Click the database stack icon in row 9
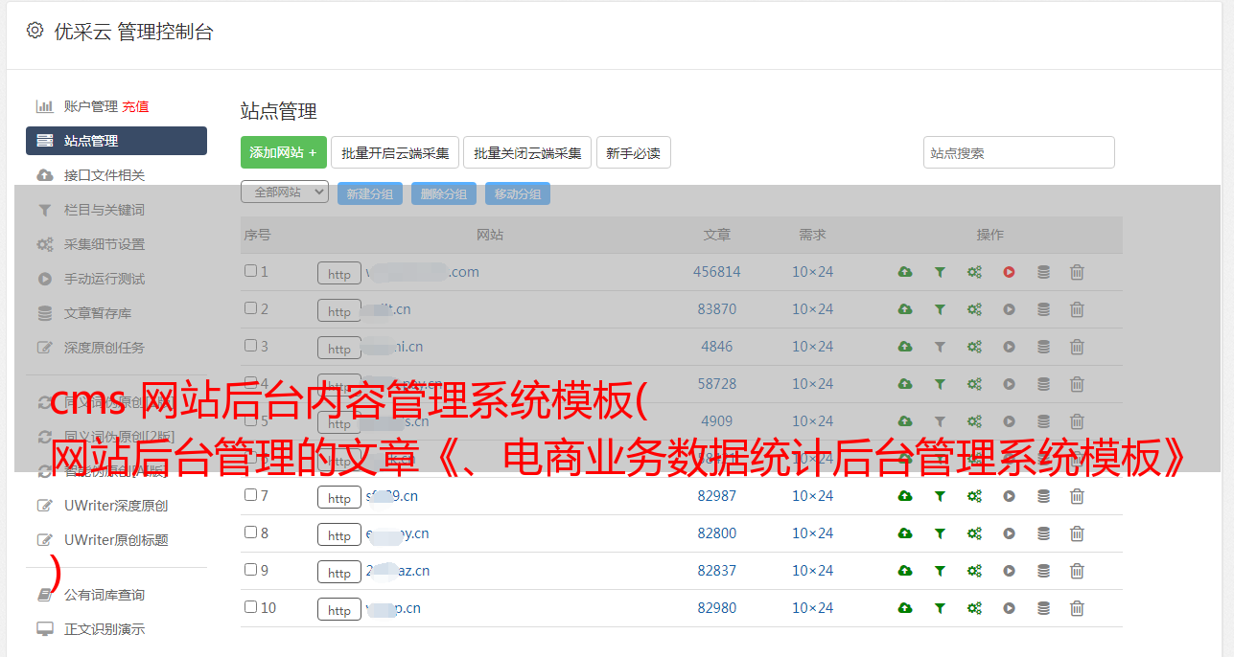The width and height of the screenshot is (1234, 657). tap(1043, 571)
